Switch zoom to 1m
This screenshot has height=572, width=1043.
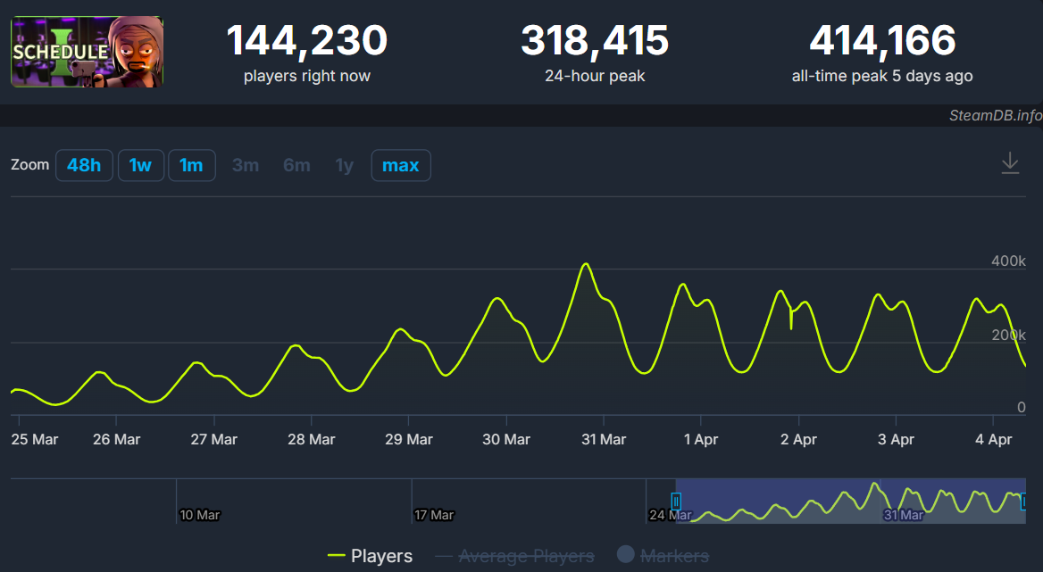pos(191,165)
